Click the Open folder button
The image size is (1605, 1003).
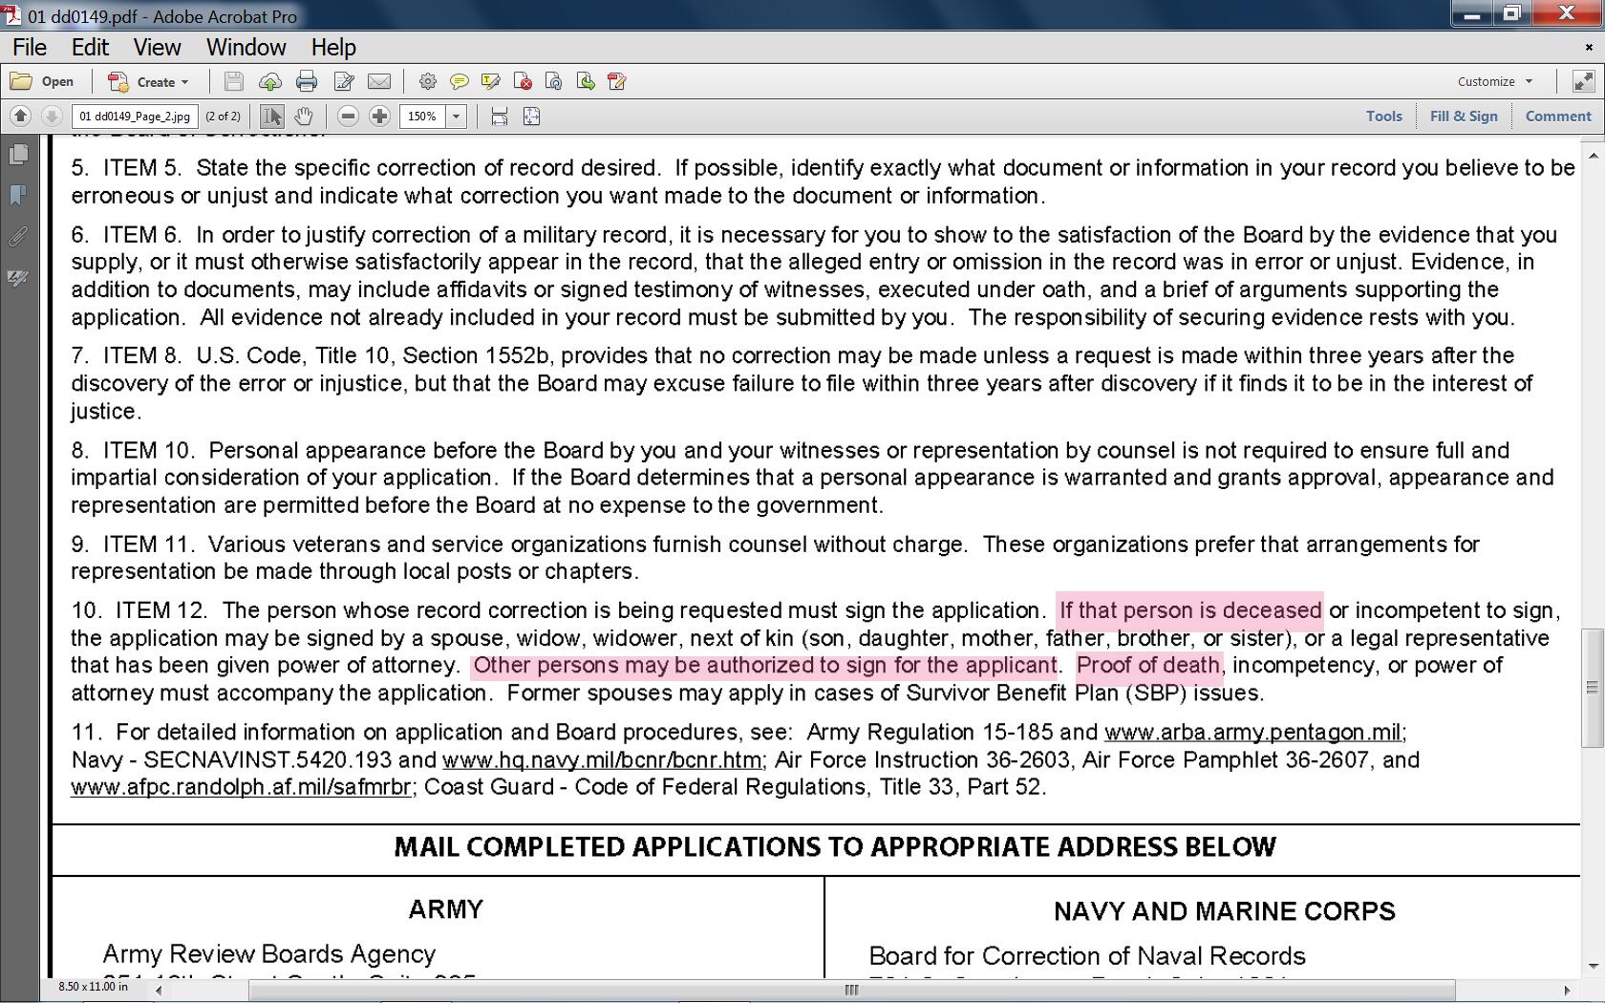42,82
